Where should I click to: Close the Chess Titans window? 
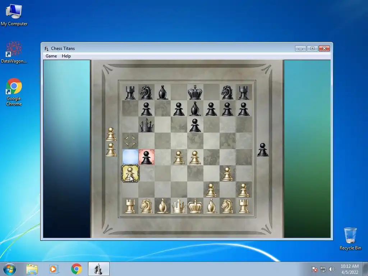pyautogui.click(x=325, y=49)
